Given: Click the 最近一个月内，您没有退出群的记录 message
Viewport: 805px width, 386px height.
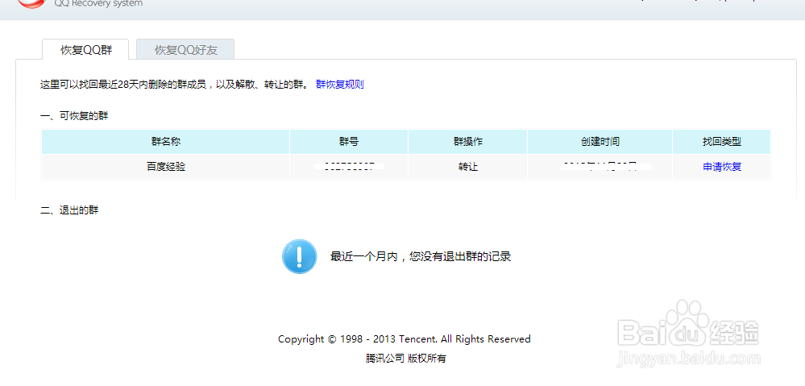Looking at the screenshot, I should pyautogui.click(x=421, y=256).
